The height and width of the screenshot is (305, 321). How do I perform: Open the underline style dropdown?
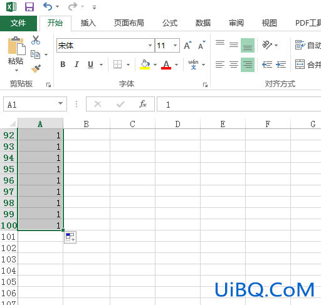click(101, 65)
